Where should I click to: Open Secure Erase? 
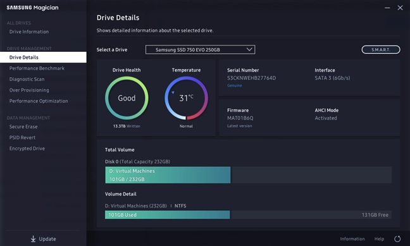point(23,126)
